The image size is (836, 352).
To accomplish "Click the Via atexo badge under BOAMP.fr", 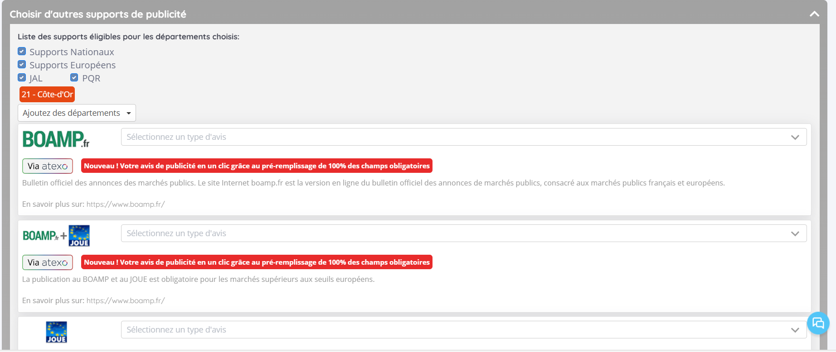I will (48, 166).
